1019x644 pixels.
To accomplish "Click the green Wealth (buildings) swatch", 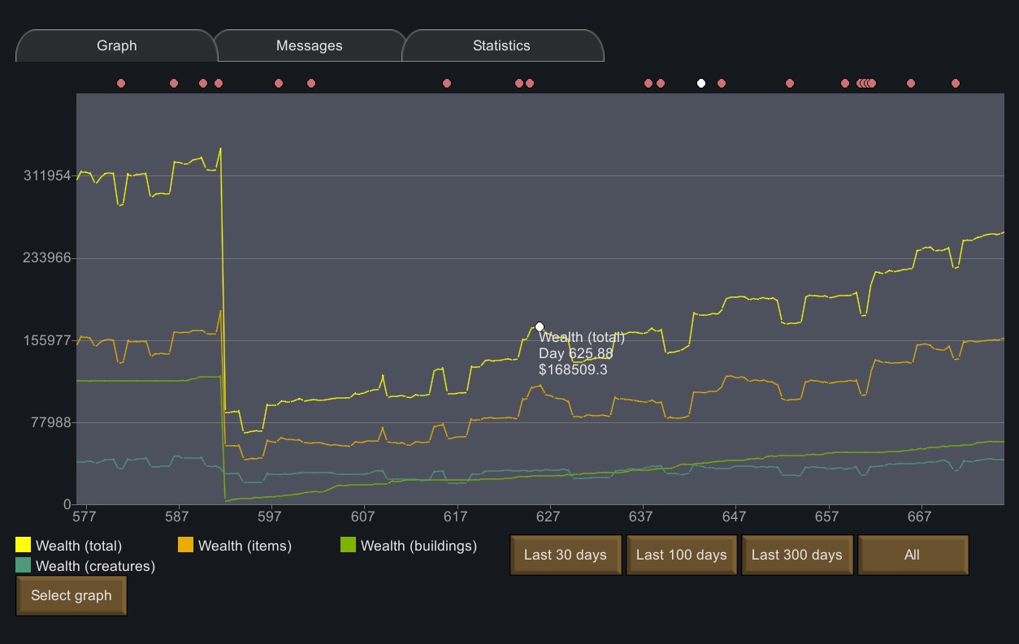I will coord(349,545).
